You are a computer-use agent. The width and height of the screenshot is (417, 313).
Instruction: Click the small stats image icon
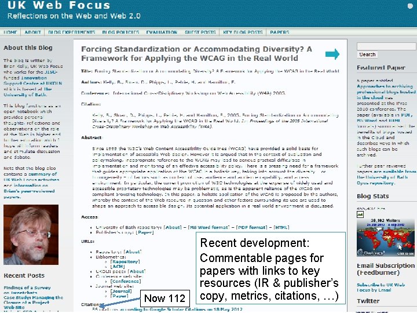(x=360, y=214)
